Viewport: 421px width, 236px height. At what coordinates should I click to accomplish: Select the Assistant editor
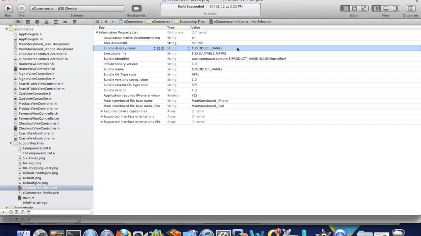(355, 9)
